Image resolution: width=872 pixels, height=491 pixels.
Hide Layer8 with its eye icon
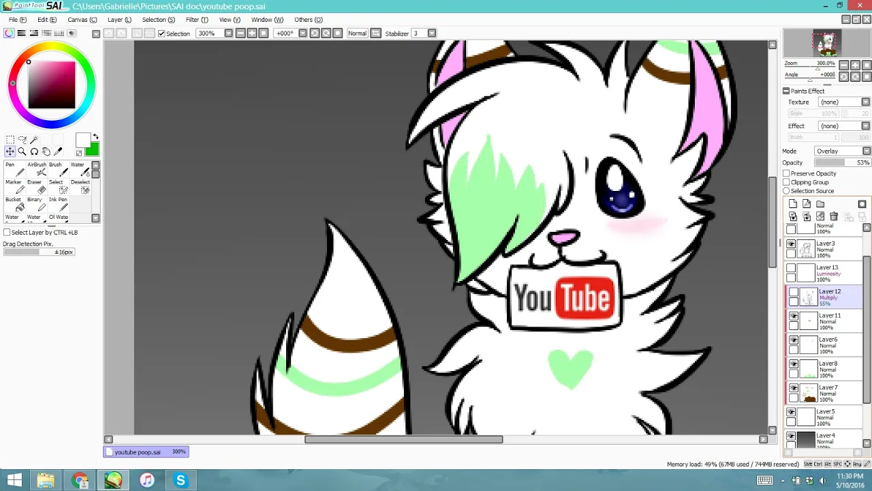[x=794, y=364]
